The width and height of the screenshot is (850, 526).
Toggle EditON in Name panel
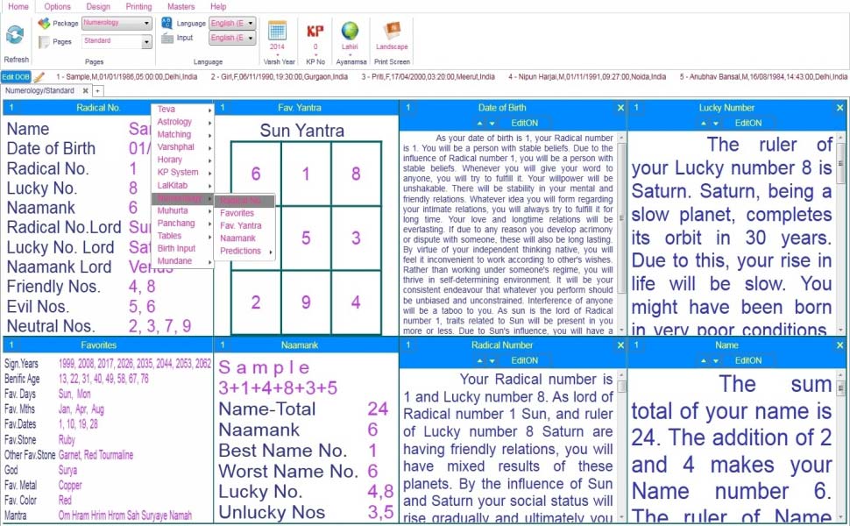pos(748,360)
